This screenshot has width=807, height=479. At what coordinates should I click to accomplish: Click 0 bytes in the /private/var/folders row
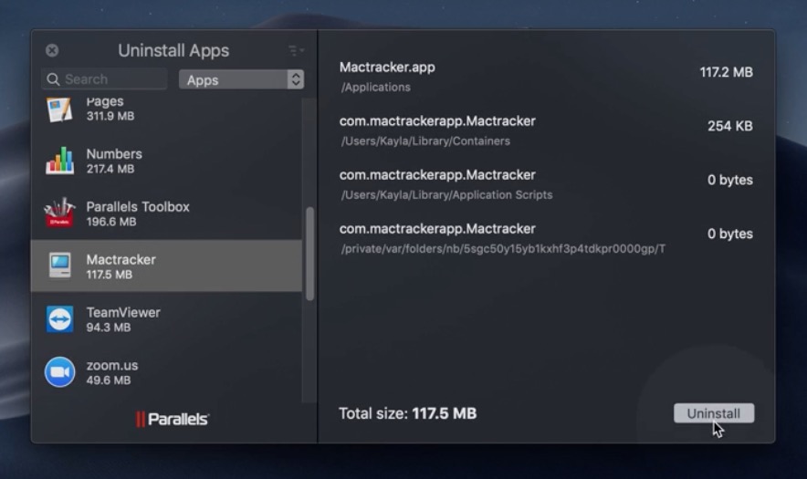pyautogui.click(x=729, y=234)
